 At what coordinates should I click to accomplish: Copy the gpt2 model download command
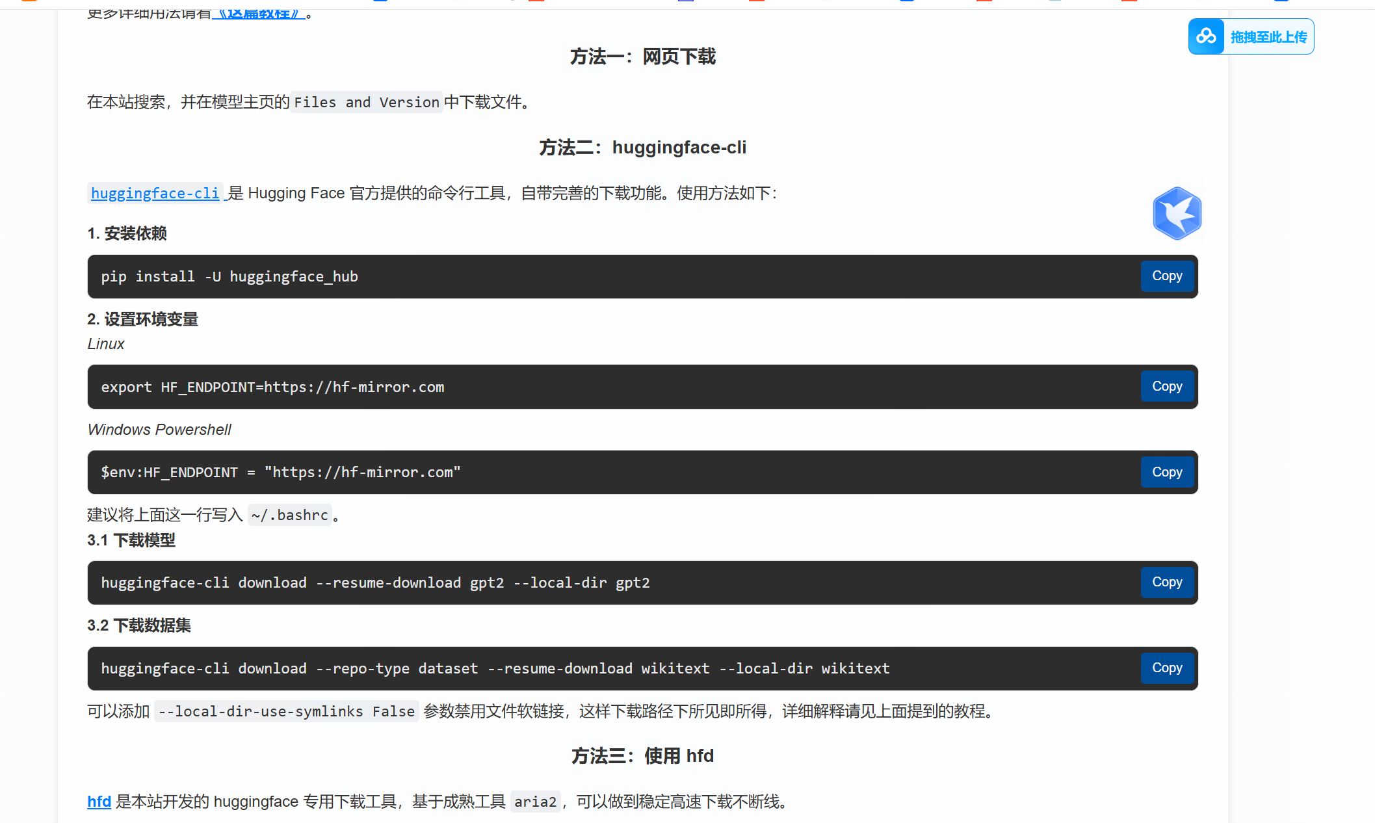(1166, 582)
